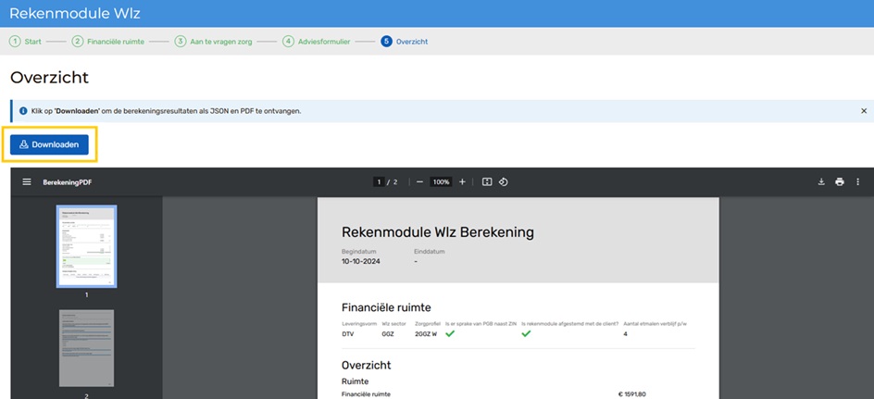Open PDF viewer more options menu

pos(858,181)
